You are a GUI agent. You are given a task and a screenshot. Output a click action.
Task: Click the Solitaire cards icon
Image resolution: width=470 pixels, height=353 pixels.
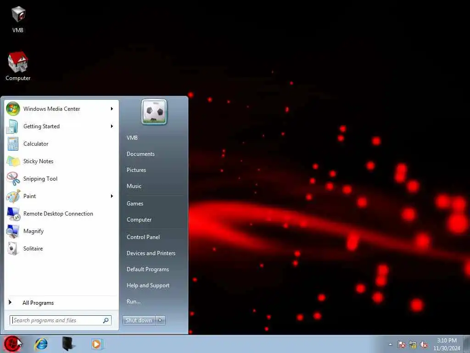[x=13, y=249]
